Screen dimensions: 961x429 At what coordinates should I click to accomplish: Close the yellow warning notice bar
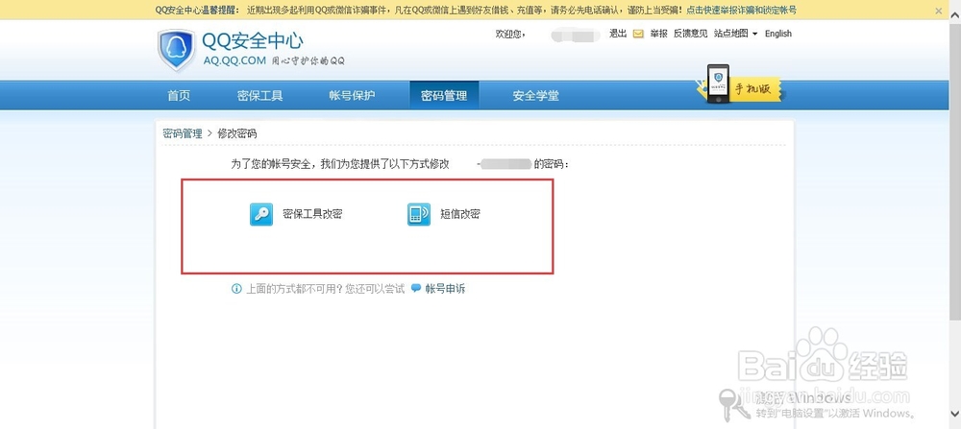pyautogui.click(x=939, y=11)
